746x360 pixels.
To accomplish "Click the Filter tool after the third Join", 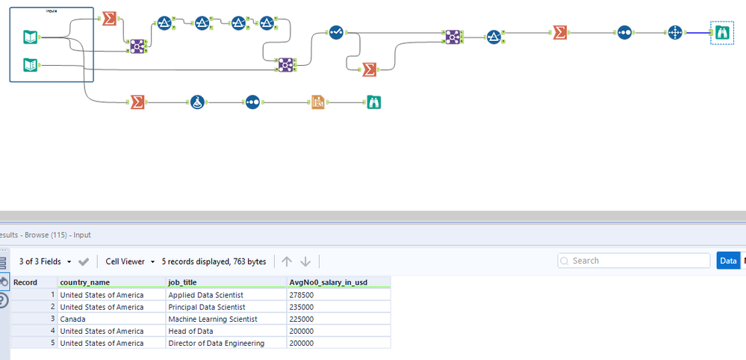I will click(494, 37).
